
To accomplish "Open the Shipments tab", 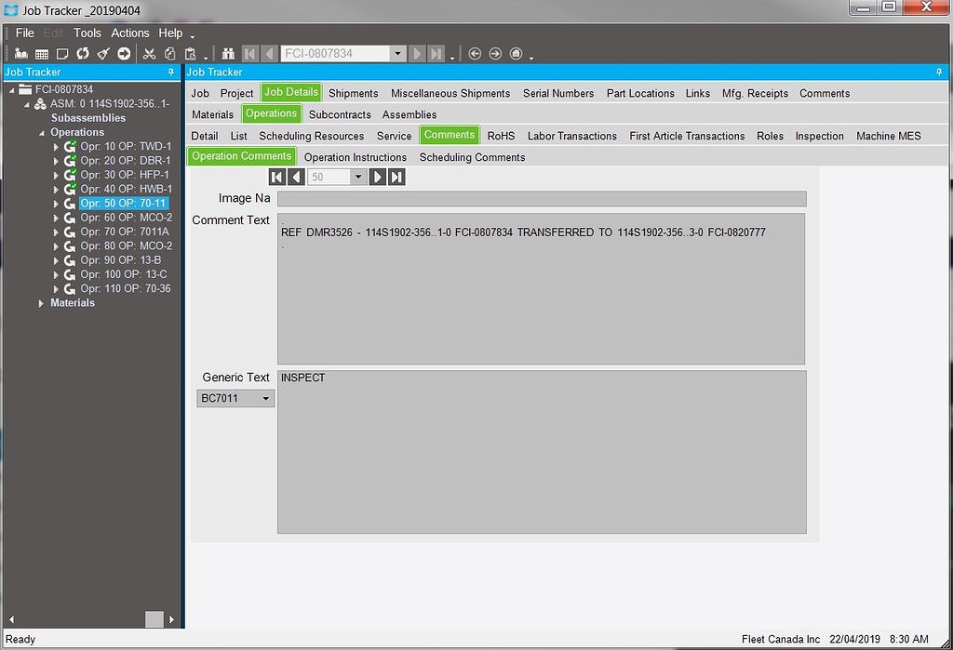I will 353,93.
